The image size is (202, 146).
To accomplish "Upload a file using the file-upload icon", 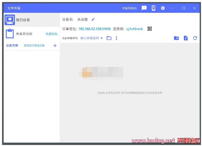I will (x=186, y=38).
